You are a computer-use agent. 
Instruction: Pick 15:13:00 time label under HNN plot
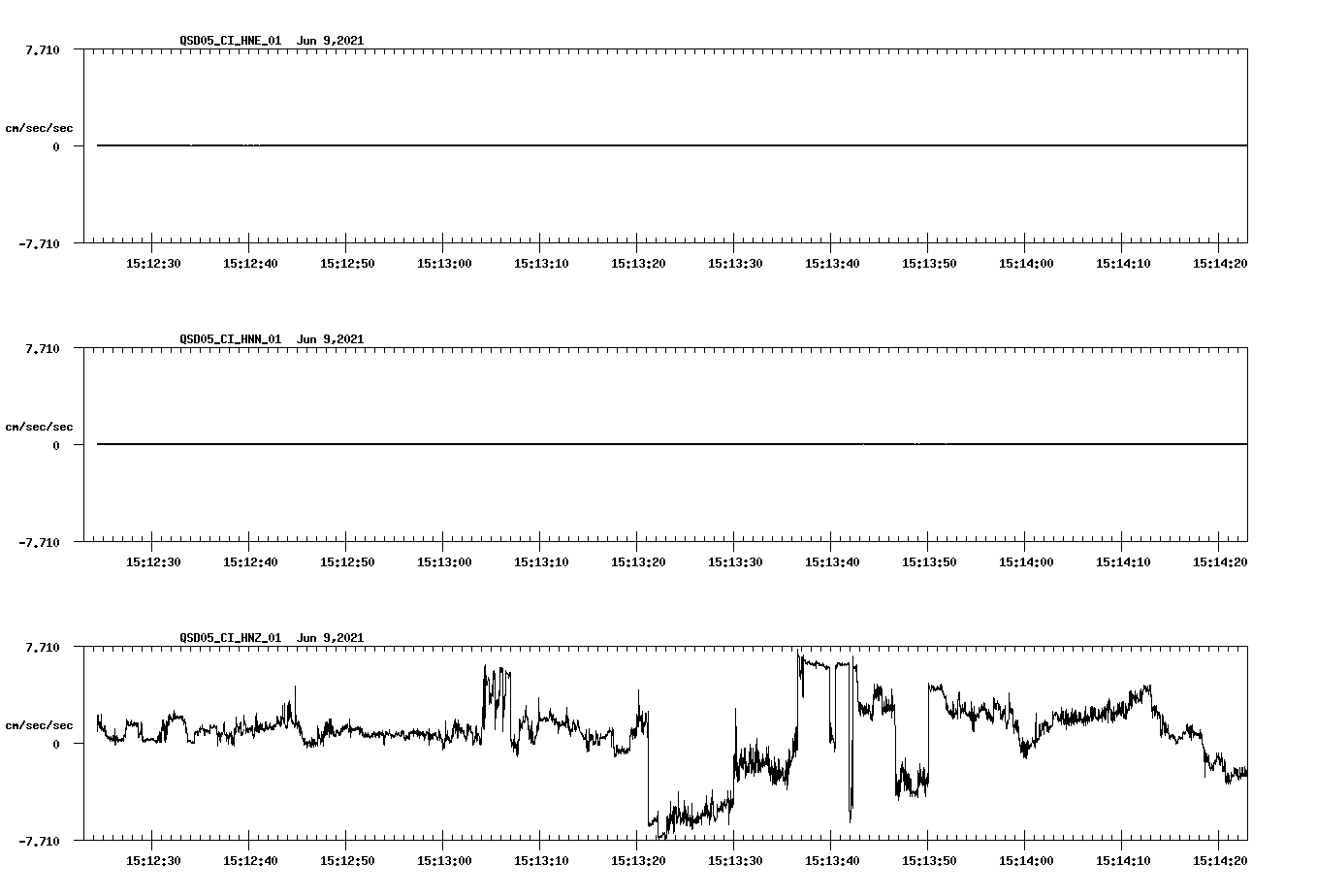pyautogui.click(x=444, y=562)
